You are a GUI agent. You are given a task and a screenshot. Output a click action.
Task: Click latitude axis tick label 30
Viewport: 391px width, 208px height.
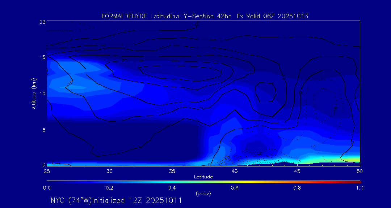click(109, 171)
